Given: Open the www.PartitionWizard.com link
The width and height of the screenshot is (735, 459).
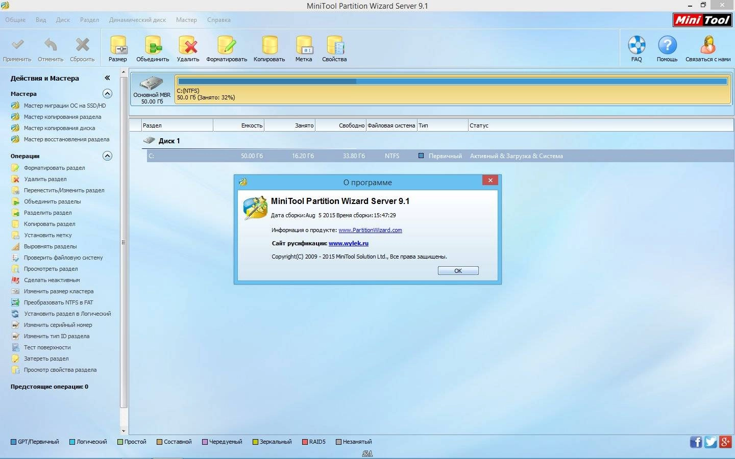Looking at the screenshot, I should [x=370, y=230].
